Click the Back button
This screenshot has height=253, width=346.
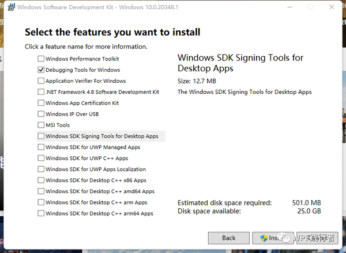pyautogui.click(x=229, y=238)
